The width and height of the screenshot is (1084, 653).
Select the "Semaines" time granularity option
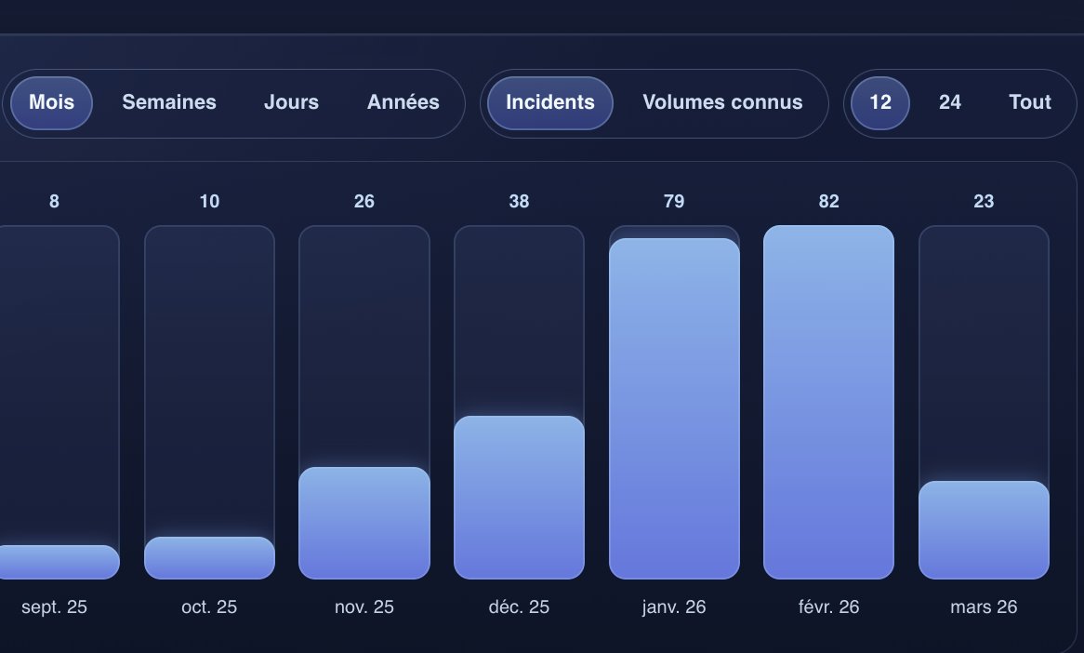pyautogui.click(x=168, y=102)
